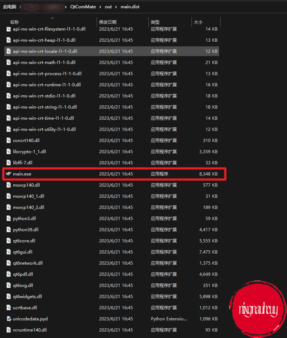Viewport: 287px width, 338px height.
Task: Go to out folder in breadcrumb
Action: click(108, 7)
